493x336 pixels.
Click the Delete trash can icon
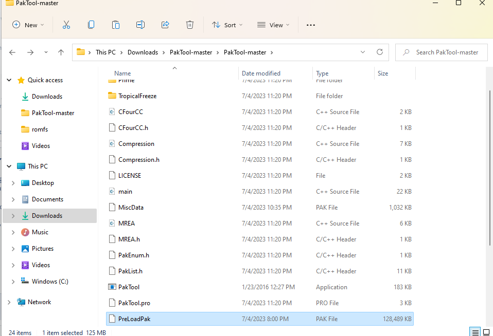(x=189, y=25)
